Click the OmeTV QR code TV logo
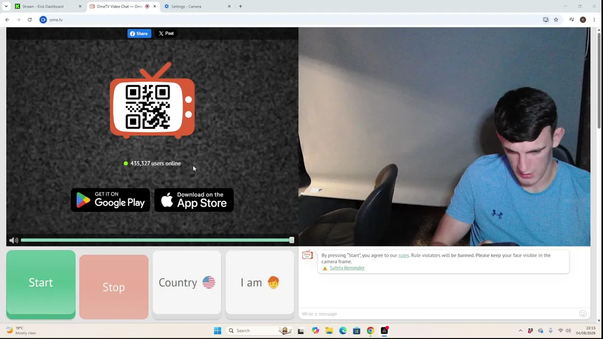 (152, 100)
